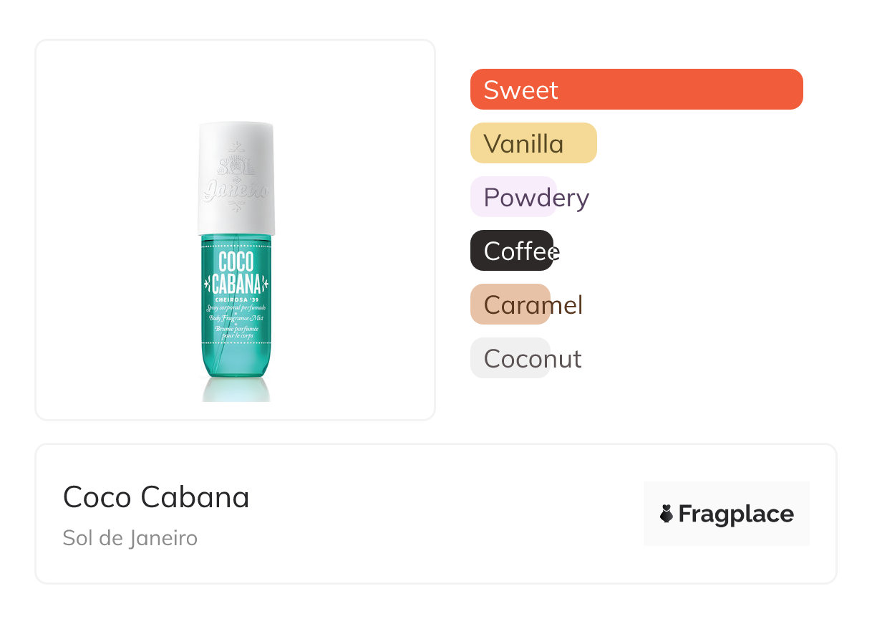Select the orange Sweet accord bar
Image resolution: width=872 pixels, height=619 pixels.
[x=636, y=90]
